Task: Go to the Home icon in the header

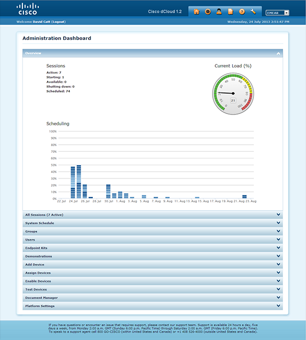Action: [x=196, y=12]
